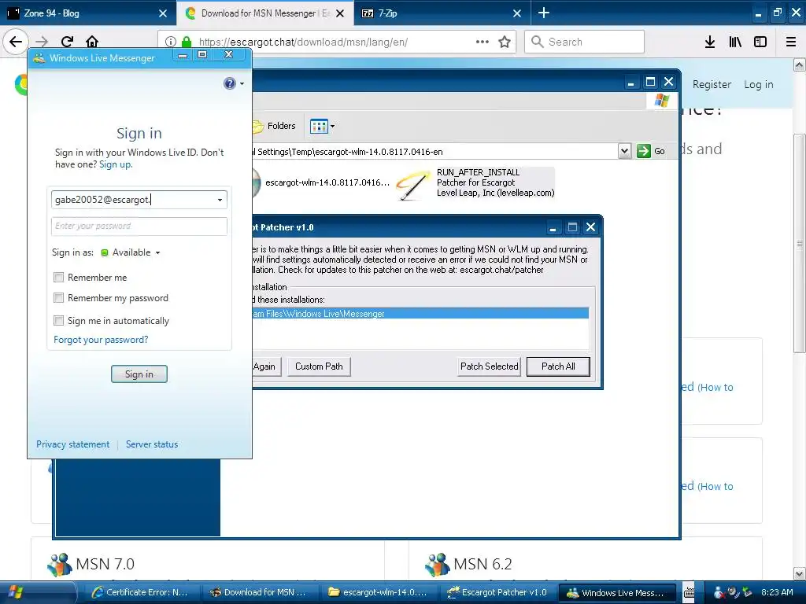Click the Sign up link

click(115, 164)
